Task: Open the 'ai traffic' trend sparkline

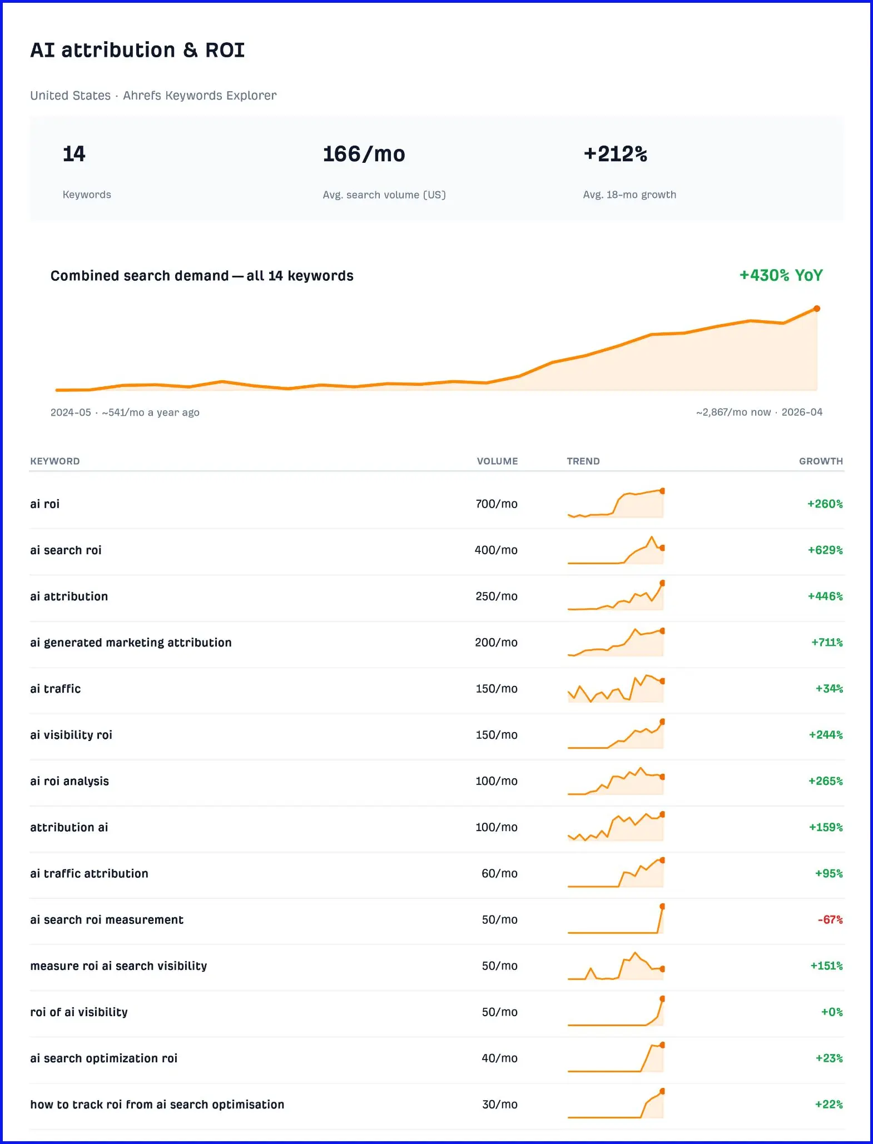Action: pos(616,689)
